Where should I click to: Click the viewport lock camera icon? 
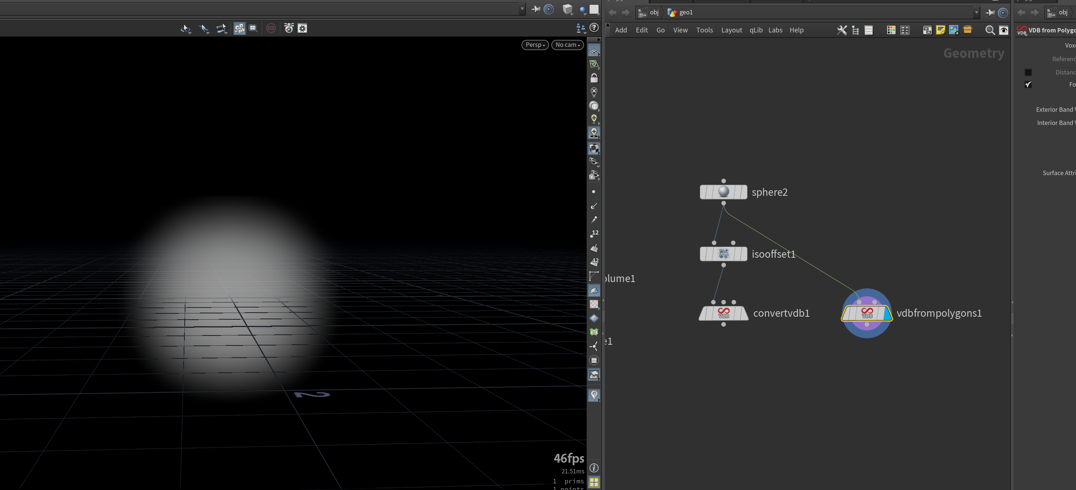(x=594, y=78)
